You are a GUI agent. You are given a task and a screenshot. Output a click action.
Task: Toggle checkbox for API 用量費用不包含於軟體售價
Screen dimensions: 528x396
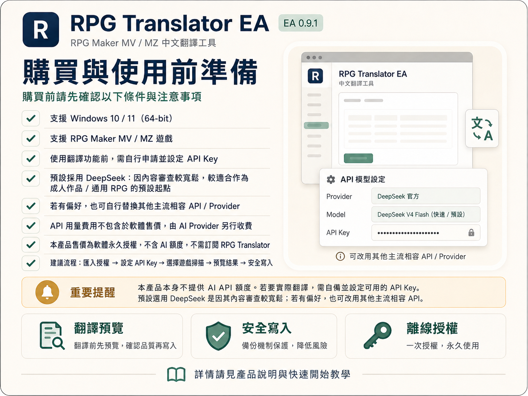click(x=31, y=226)
